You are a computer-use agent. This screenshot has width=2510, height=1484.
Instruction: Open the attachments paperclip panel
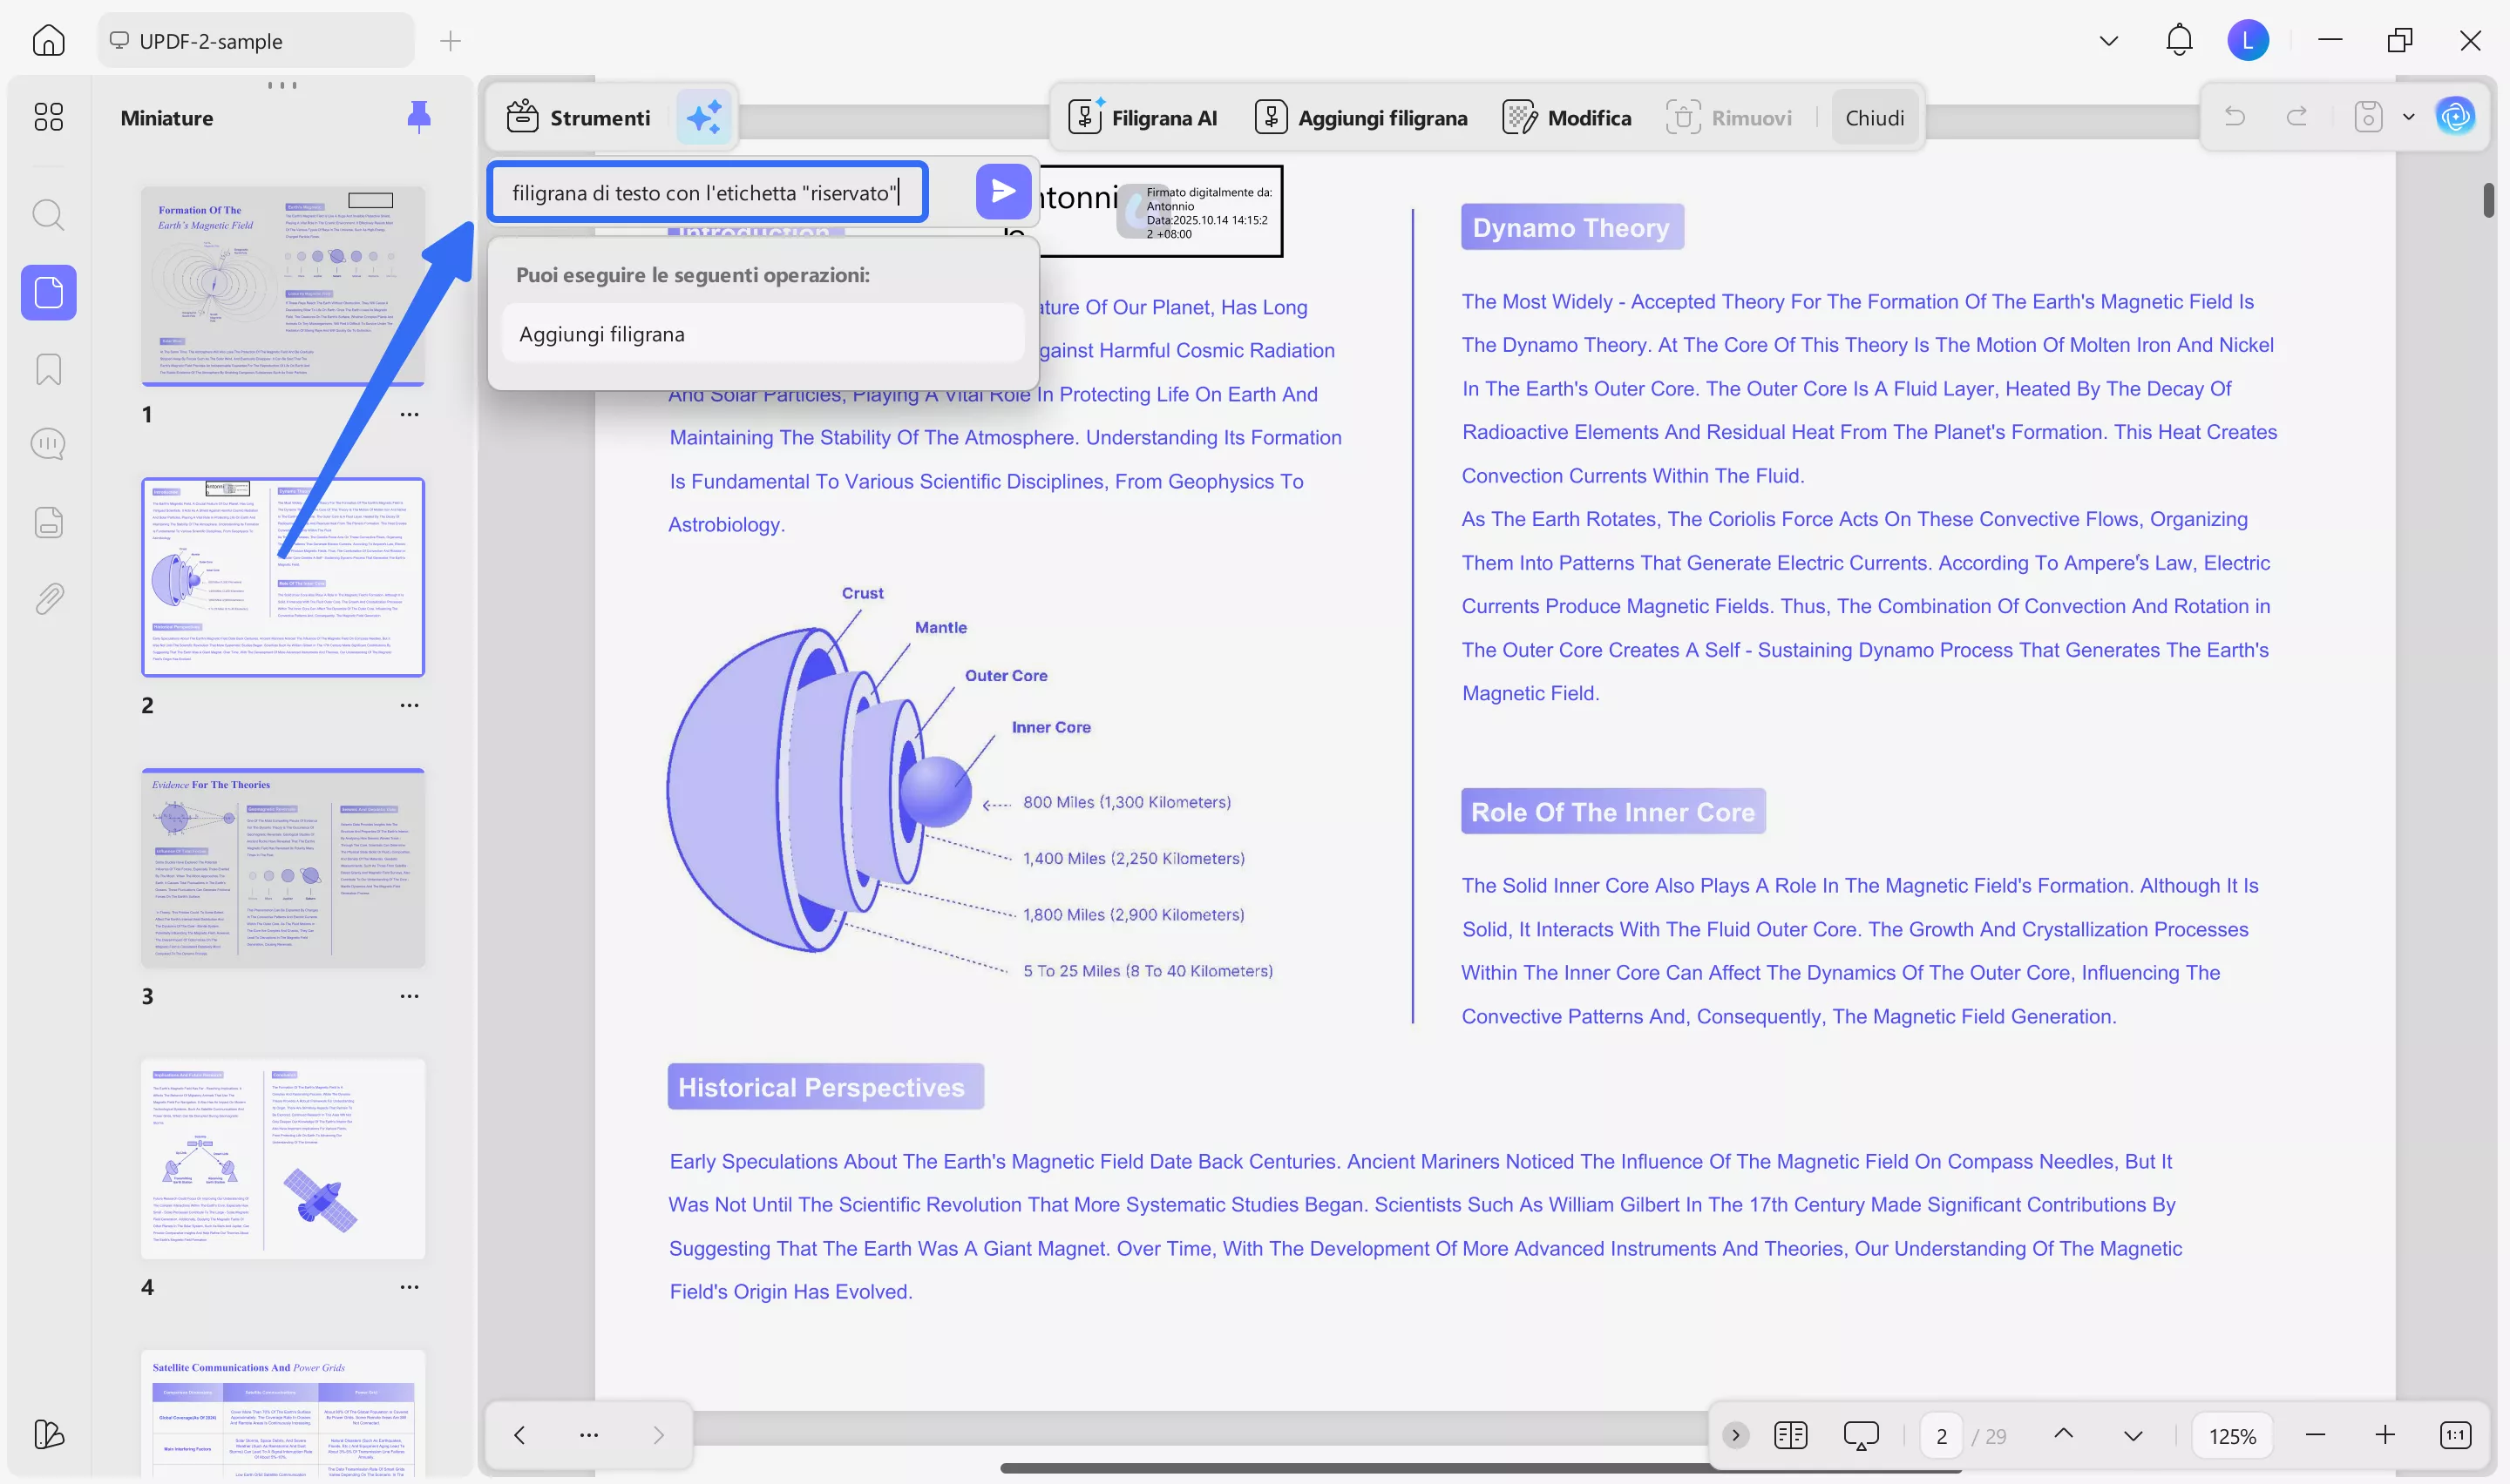click(48, 598)
